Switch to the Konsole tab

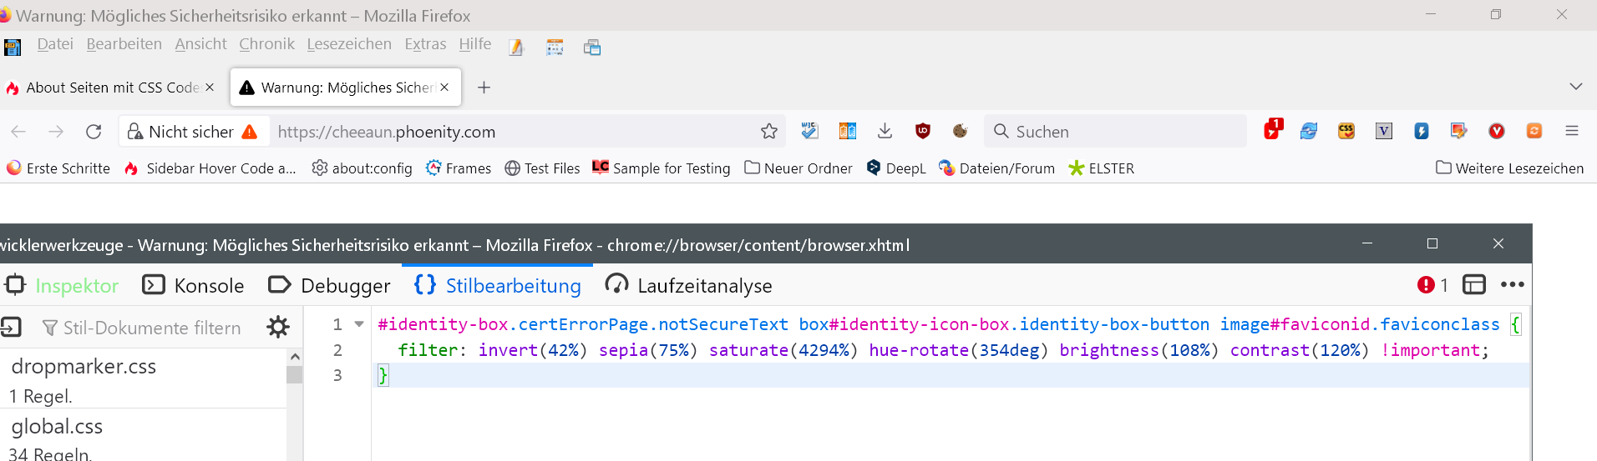pos(194,286)
